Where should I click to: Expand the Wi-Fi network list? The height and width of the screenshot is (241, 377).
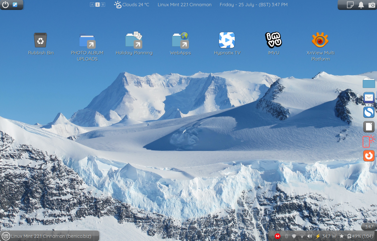[302, 236]
